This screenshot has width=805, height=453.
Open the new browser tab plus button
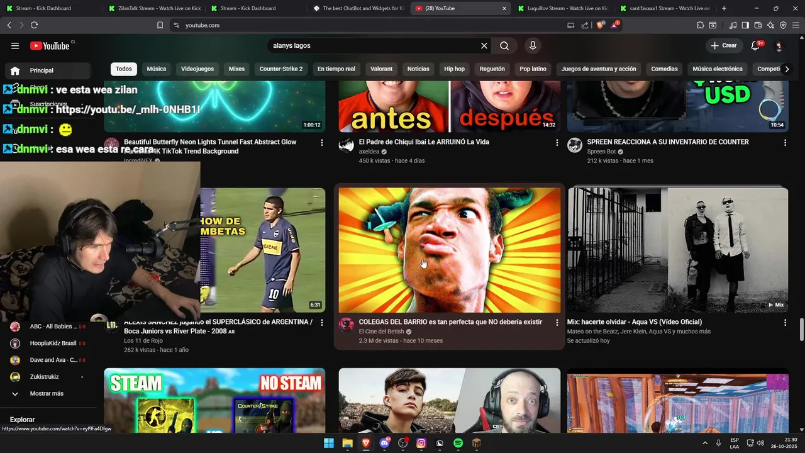click(x=724, y=8)
